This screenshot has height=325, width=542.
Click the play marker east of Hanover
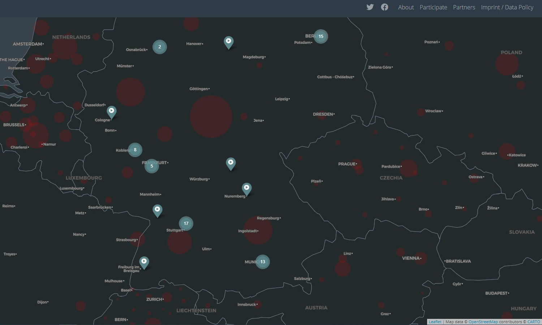click(228, 42)
